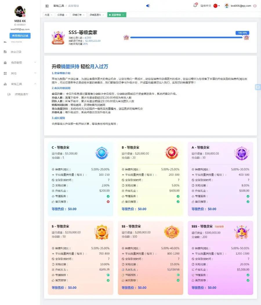The width and height of the screenshot is (261, 305).
Task: Click the 3.成长规则 heading
Action: point(58,118)
